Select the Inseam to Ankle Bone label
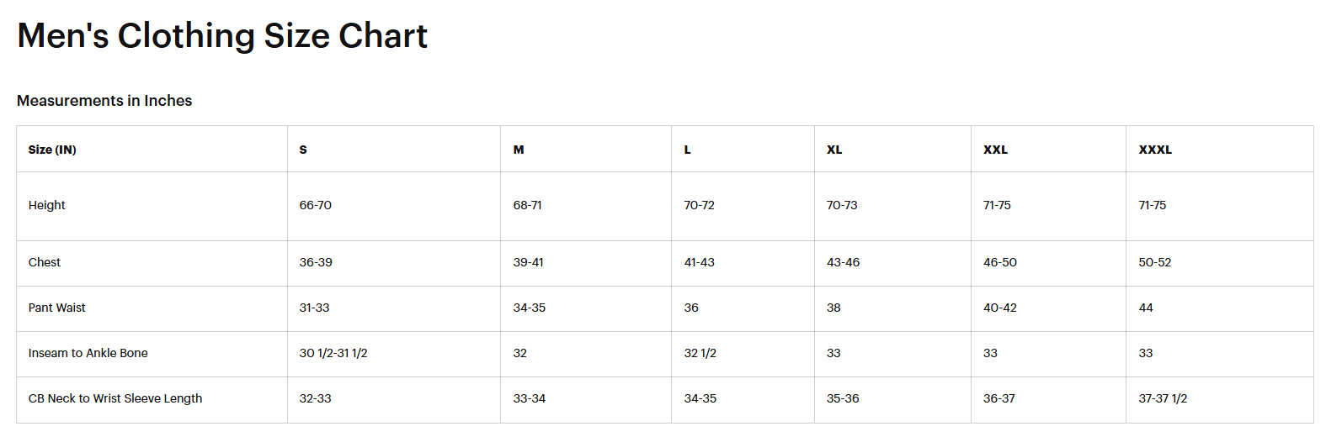The image size is (1342, 437). [88, 353]
